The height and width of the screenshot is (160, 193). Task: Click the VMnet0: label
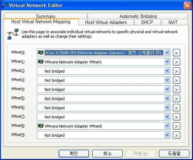click(x=18, y=52)
